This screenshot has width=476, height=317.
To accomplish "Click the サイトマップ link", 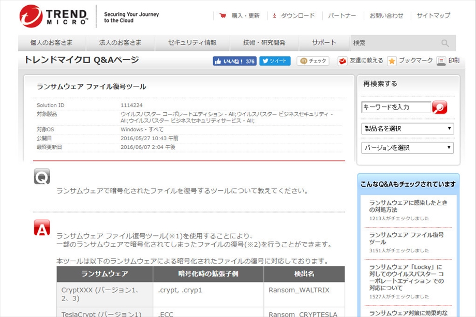I will point(433,16).
